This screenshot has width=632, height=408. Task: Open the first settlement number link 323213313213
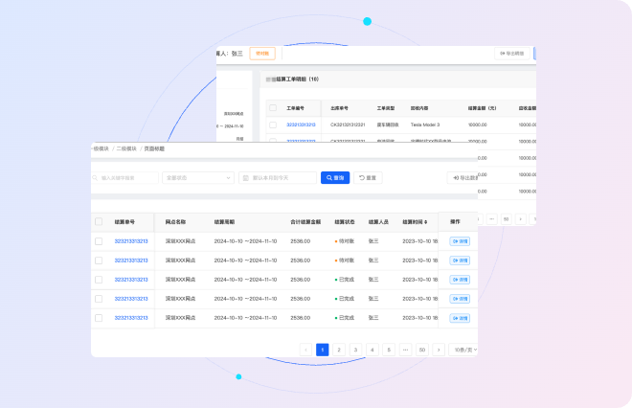[131, 240]
